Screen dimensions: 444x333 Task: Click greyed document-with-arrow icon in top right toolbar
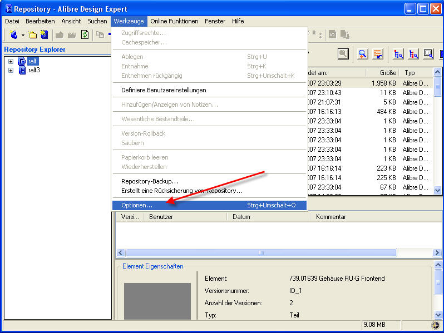coord(332,34)
